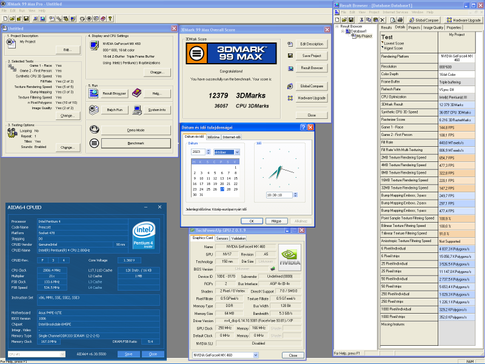This screenshot has height=364, width=485.
Task: Click Edit button under Project Description
Action: point(68,50)
